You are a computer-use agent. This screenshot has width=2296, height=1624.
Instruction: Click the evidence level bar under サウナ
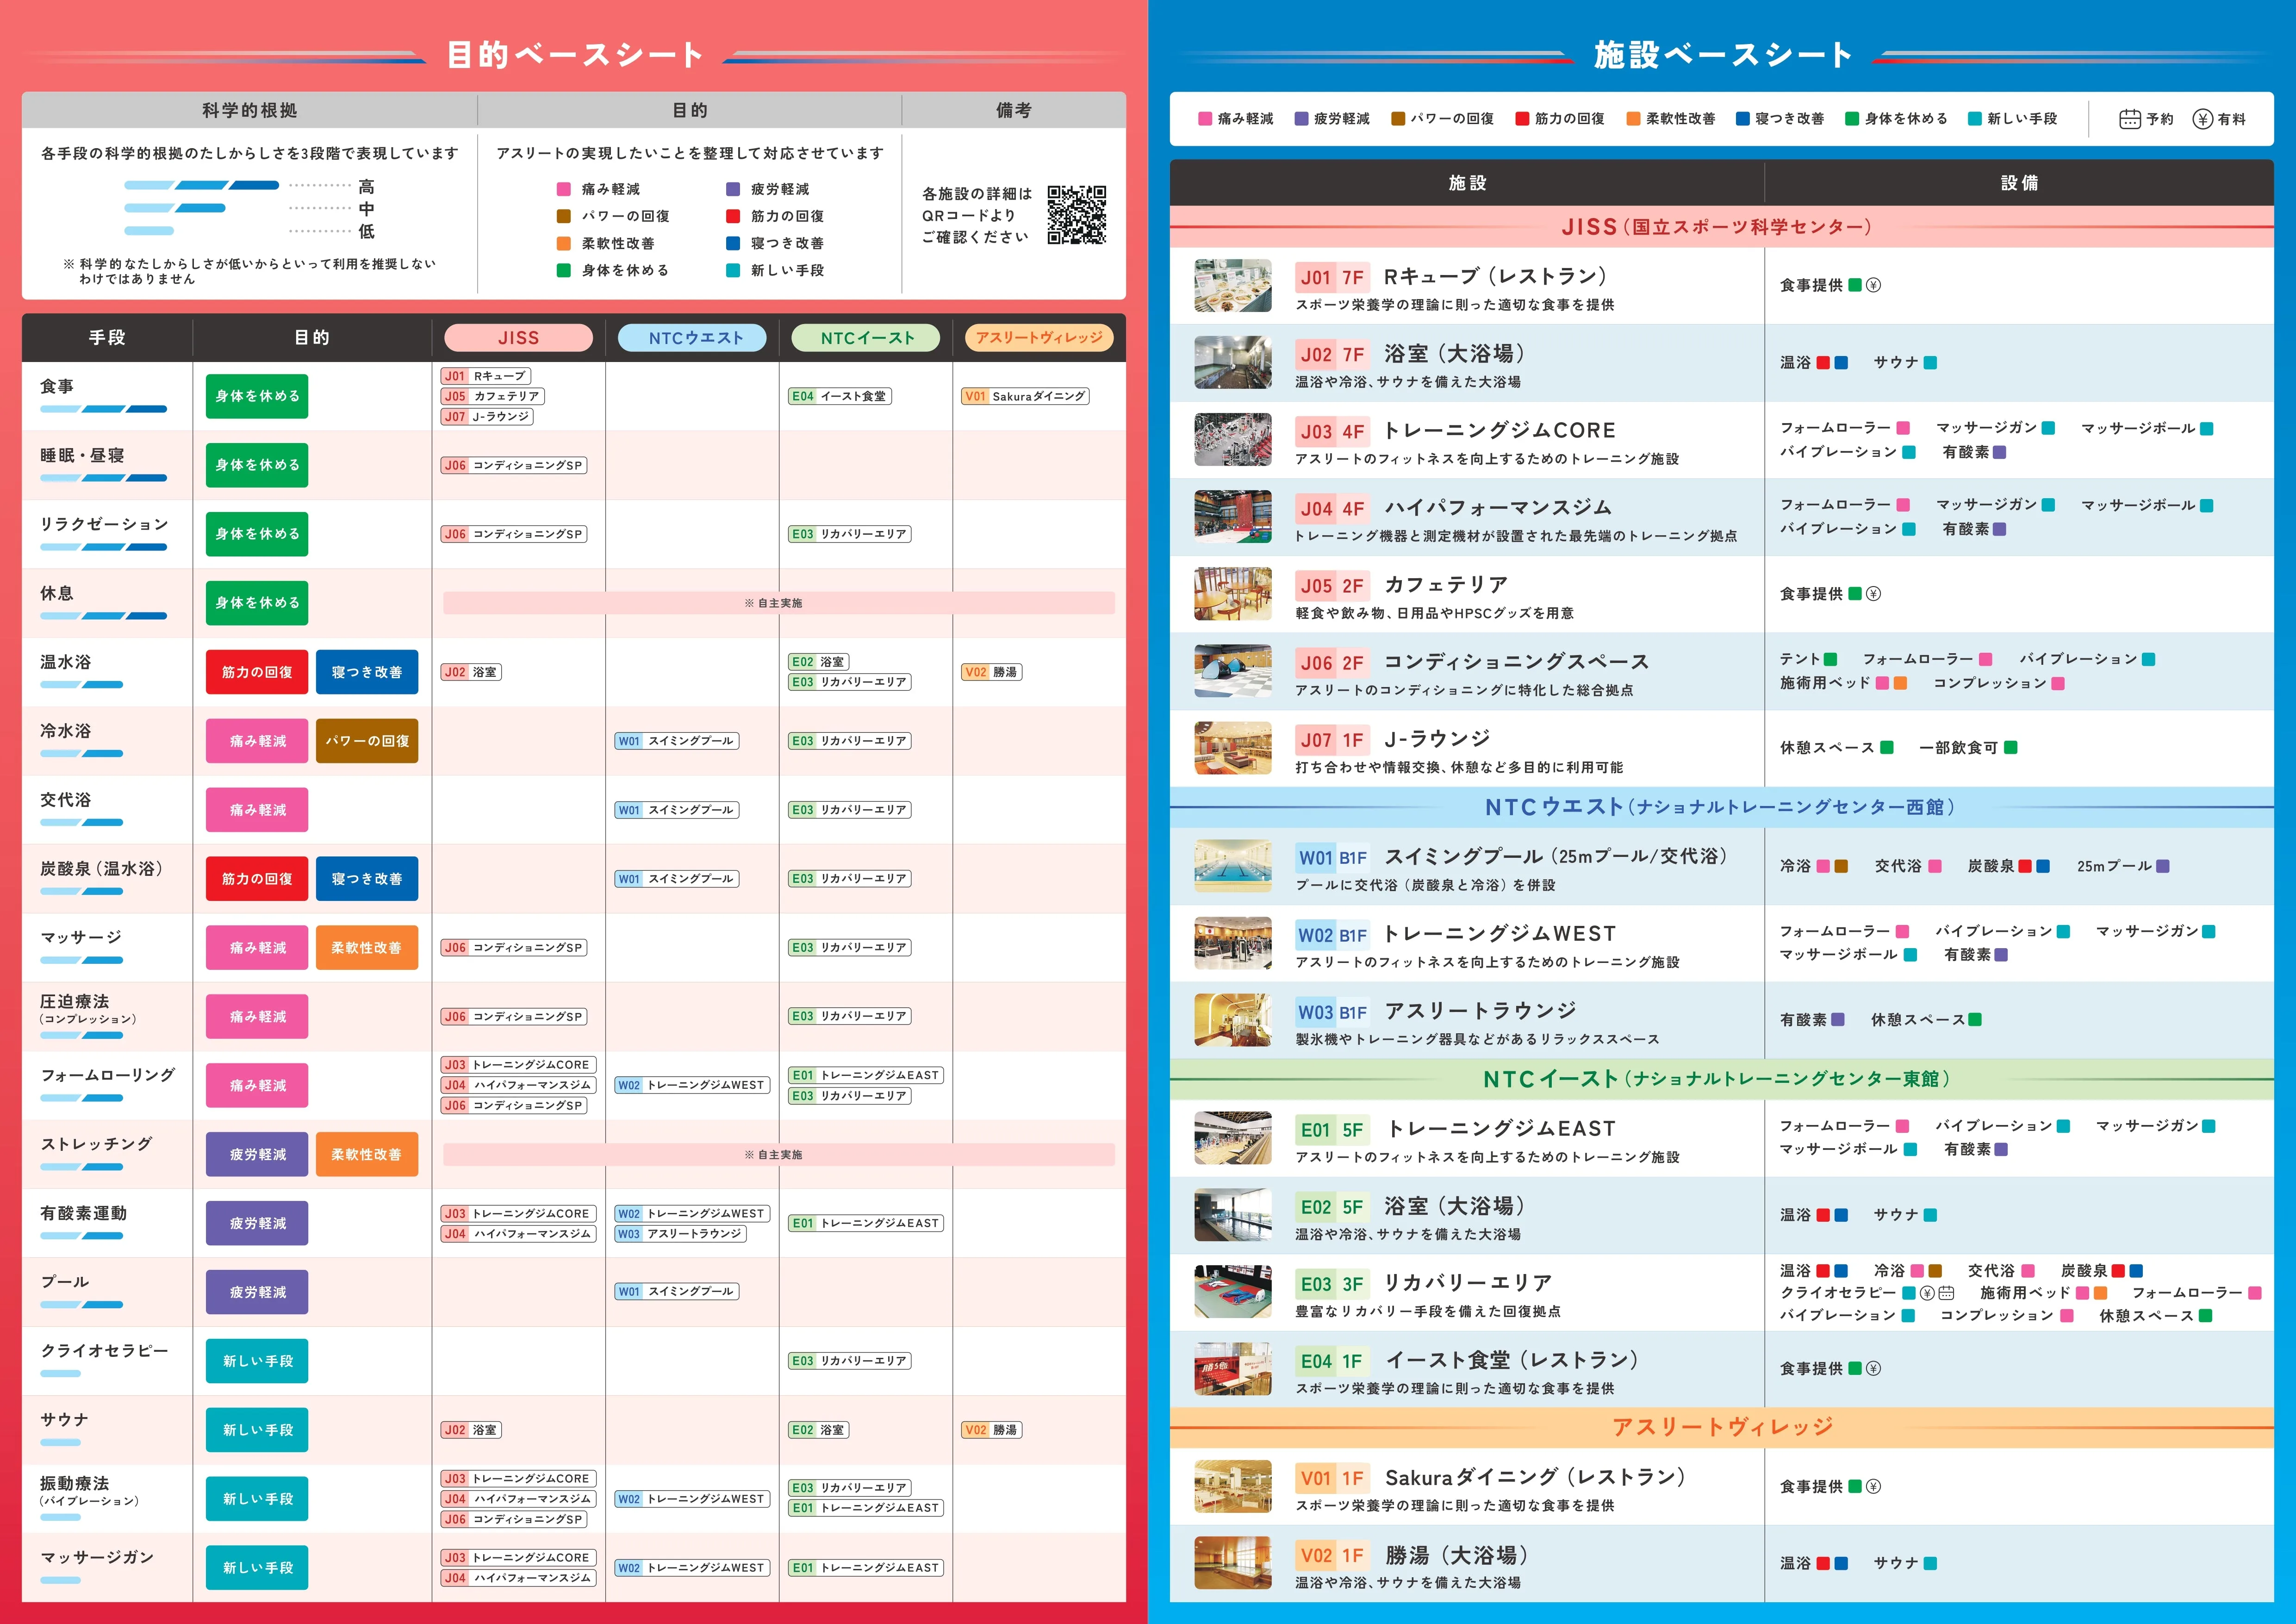tap(61, 1442)
